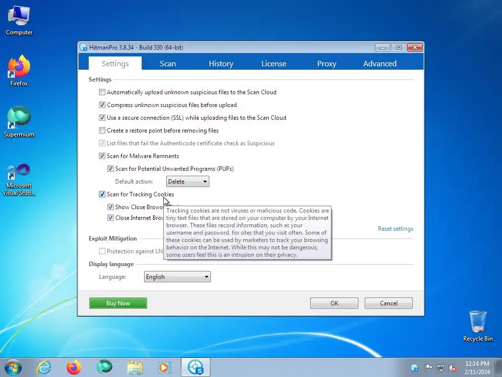This screenshot has height=377, width=502.
Task: Open Advanced tab
Action: tap(380, 63)
